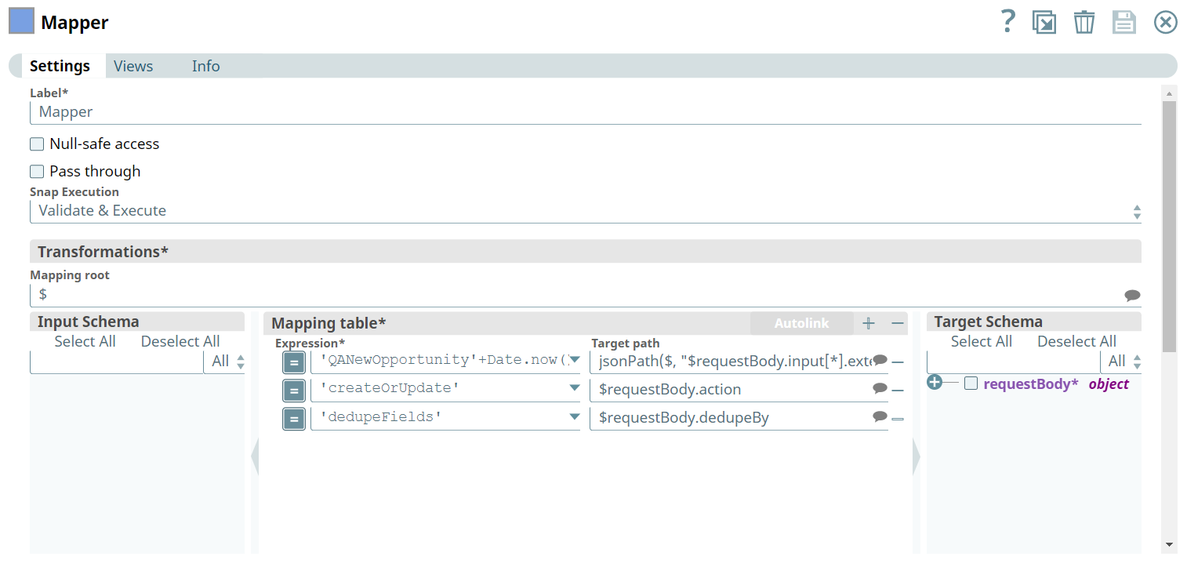Switch to the Settings tab
Screen dimensions: 1187x567
pos(60,66)
